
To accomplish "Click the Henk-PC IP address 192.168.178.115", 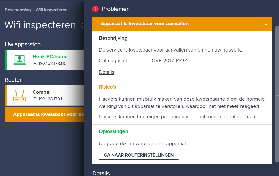I will [x=49, y=63].
